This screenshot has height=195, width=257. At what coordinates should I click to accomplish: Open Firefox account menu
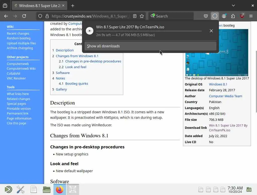(x=224, y=16)
